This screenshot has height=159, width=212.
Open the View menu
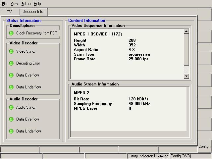(x=14, y=4)
